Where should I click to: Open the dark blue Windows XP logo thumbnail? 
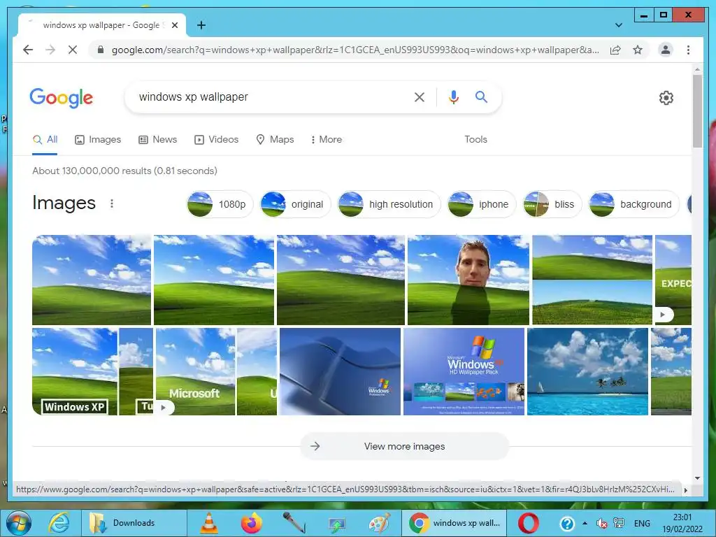(341, 372)
